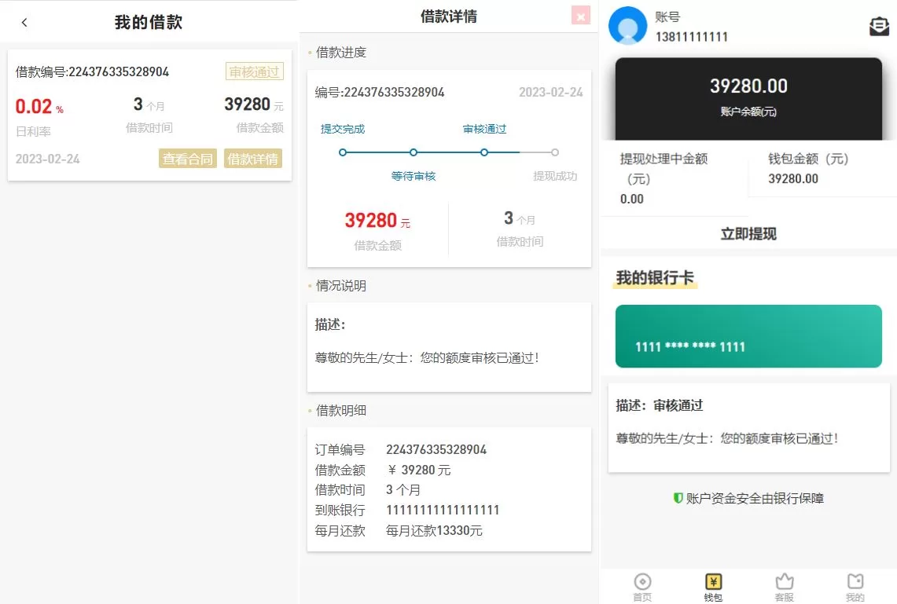Click the 每月还款13330元 text

click(x=434, y=531)
